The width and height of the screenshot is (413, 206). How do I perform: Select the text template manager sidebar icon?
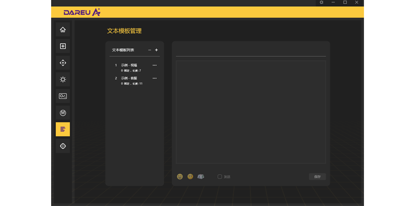(x=63, y=130)
